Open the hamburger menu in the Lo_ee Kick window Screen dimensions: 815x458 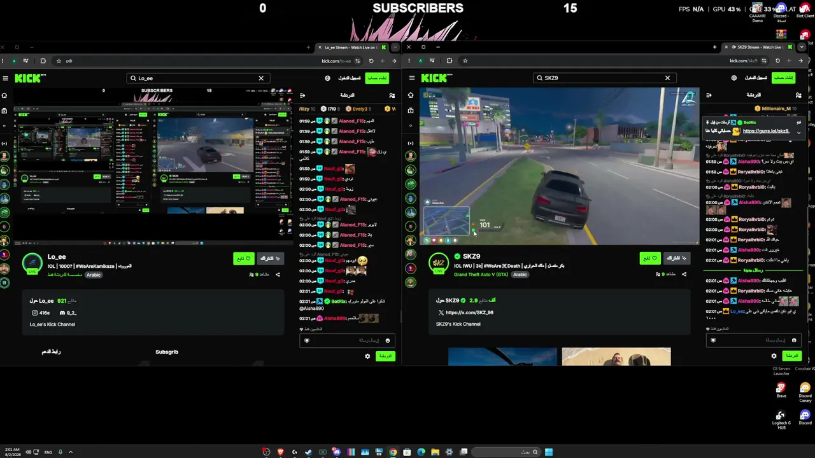[5, 78]
